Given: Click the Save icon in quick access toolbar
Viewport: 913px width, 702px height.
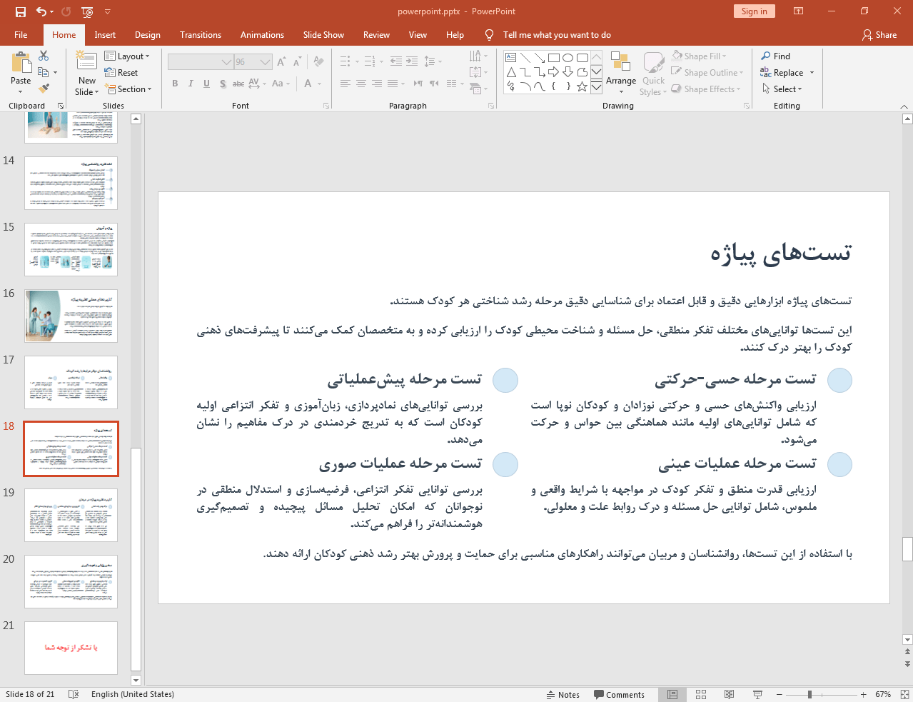Looking at the screenshot, I should click(20, 11).
